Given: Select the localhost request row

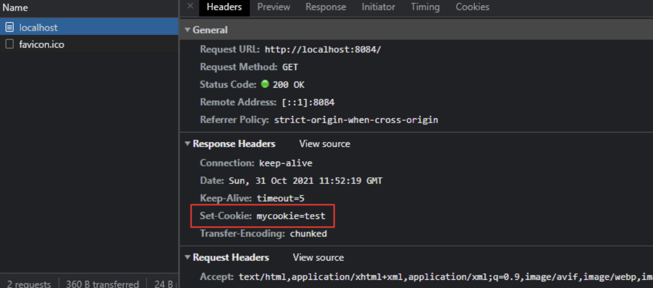Looking at the screenshot, I should (x=89, y=27).
